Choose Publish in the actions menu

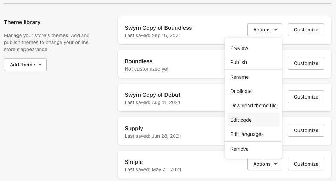point(238,62)
